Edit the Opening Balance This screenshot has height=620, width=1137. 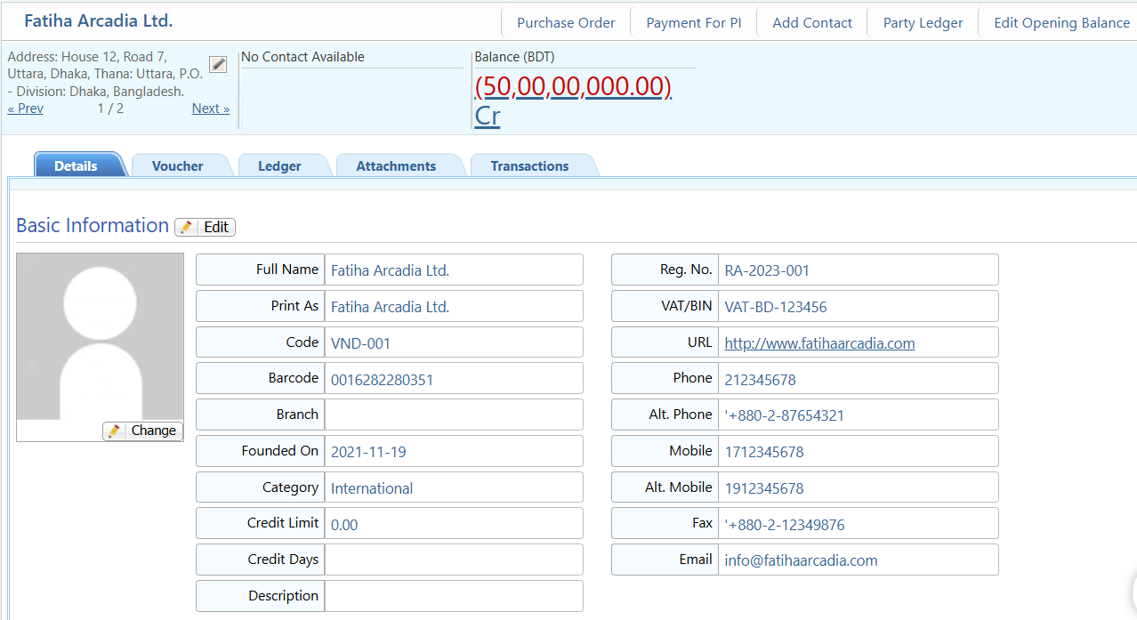(x=1060, y=21)
